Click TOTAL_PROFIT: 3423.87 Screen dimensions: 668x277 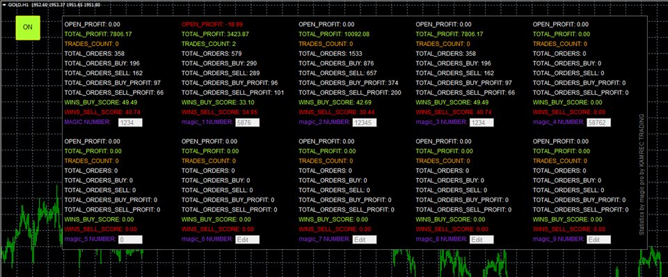click(215, 34)
